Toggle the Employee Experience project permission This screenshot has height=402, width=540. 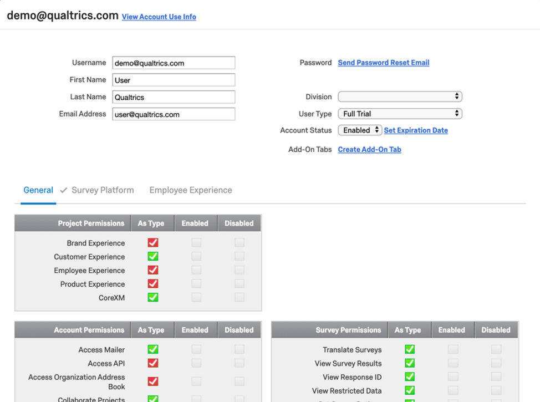[152, 270]
